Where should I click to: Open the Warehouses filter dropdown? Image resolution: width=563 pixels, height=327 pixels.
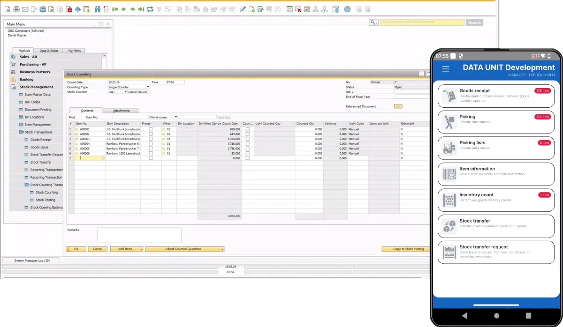pyautogui.click(x=176, y=117)
